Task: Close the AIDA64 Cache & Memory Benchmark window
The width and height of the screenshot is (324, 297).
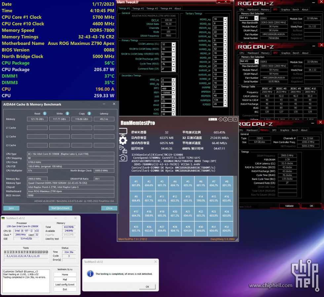Action: [x=114, y=104]
